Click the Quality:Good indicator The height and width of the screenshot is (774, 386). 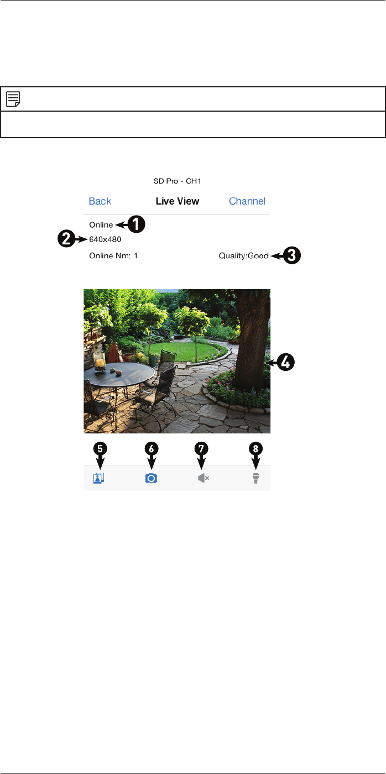coord(243,256)
